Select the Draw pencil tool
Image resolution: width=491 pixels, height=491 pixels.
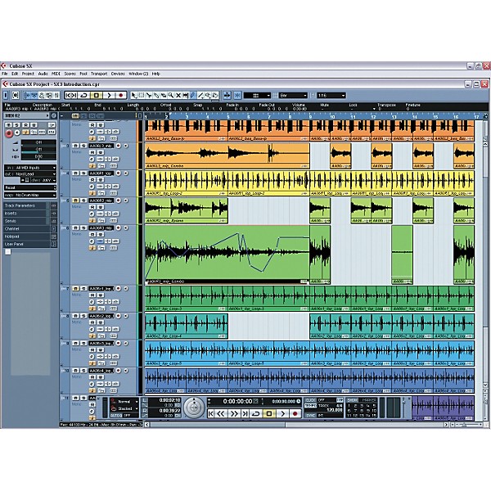click(x=193, y=95)
